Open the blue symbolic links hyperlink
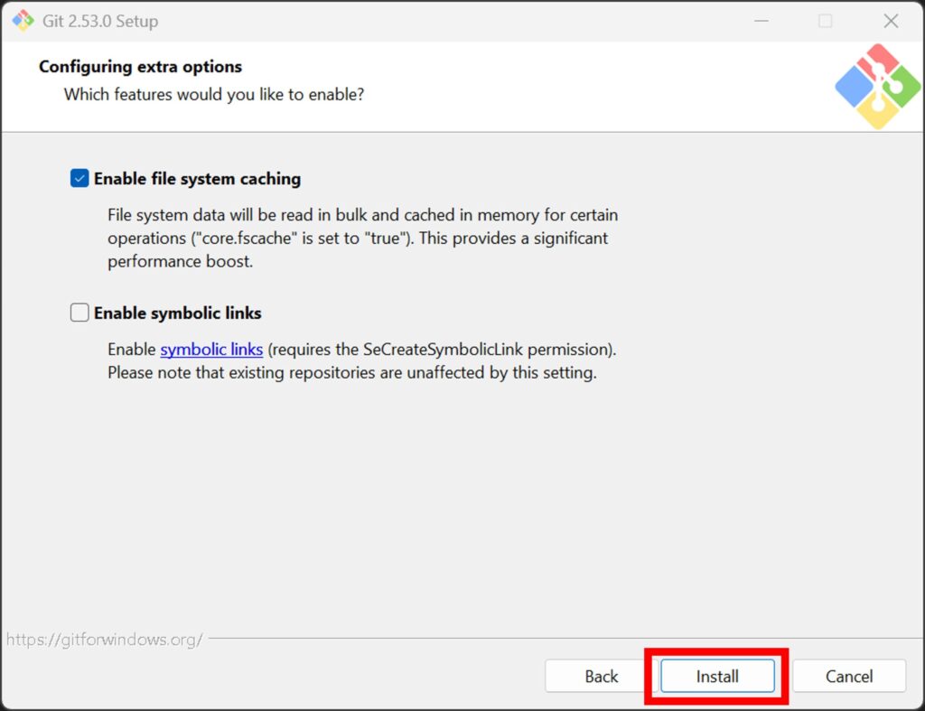This screenshot has height=711, width=925. click(x=211, y=350)
